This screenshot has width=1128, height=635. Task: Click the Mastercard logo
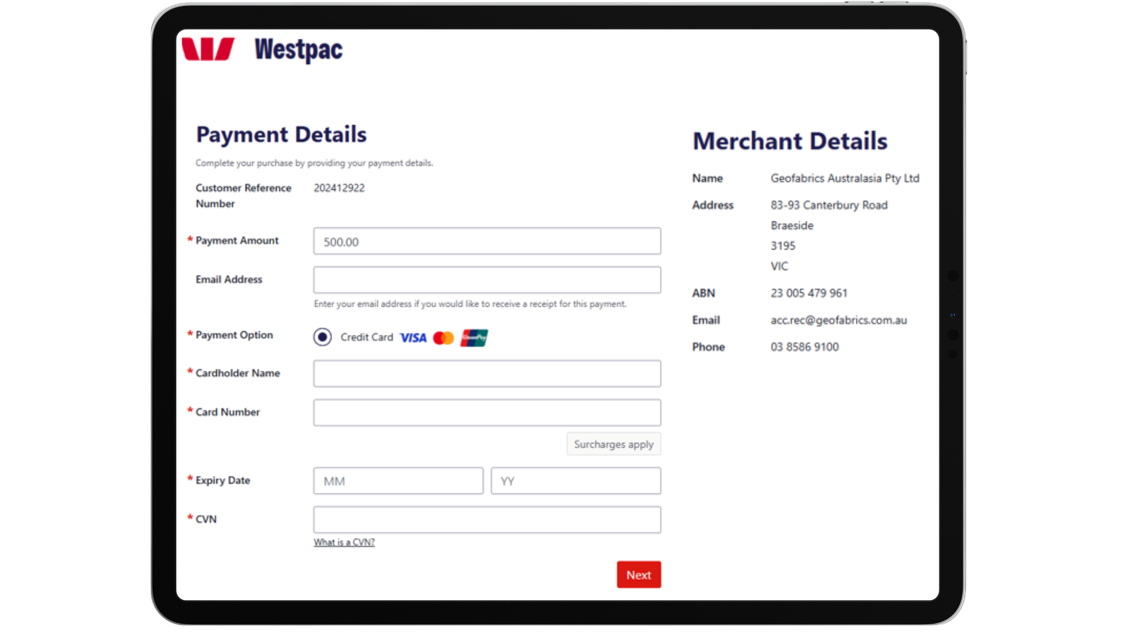tap(443, 338)
